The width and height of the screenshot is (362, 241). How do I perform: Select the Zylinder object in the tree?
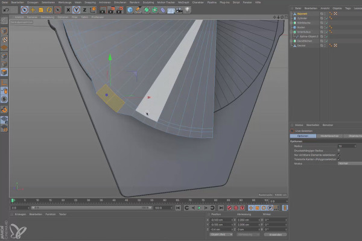(302, 18)
